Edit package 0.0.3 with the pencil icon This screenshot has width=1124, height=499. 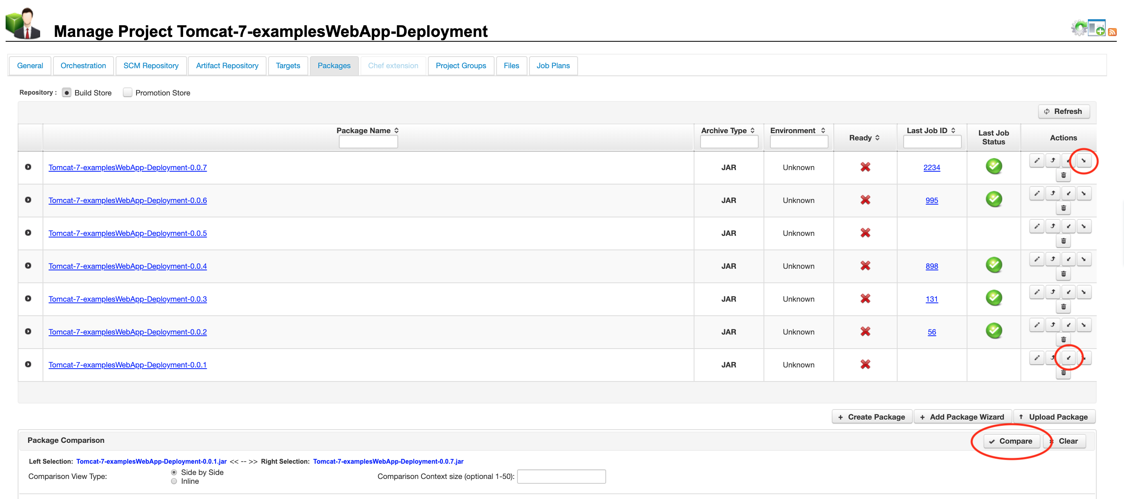pos(1037,292)
